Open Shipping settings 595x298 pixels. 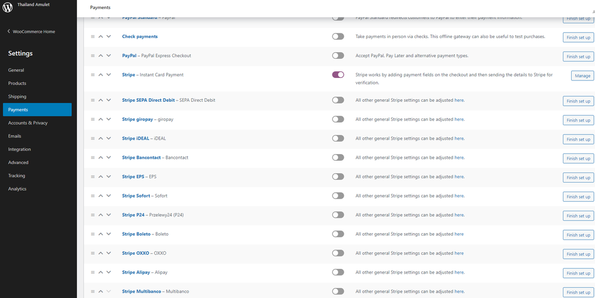pyautogui.click(x=17, y=97)
